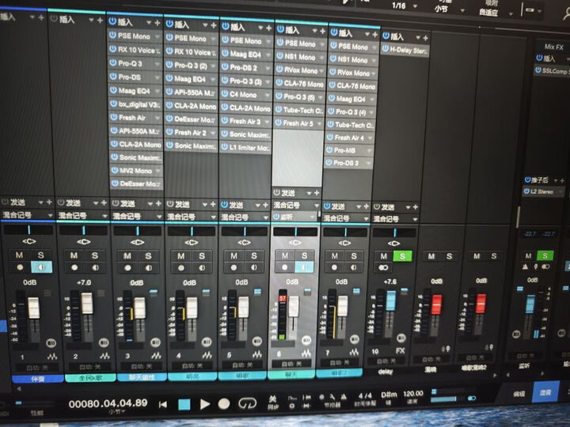This screenshot has height=427, width=570.
Task: Click the blue fader on the delay channel
Action: click(x=391, y=300)
